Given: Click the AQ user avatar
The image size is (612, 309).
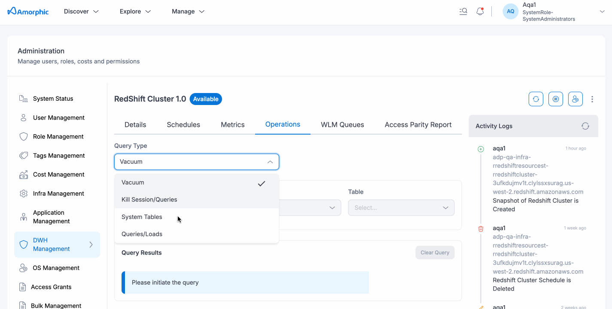Looking at the screenshot, I should click(511, 12).
